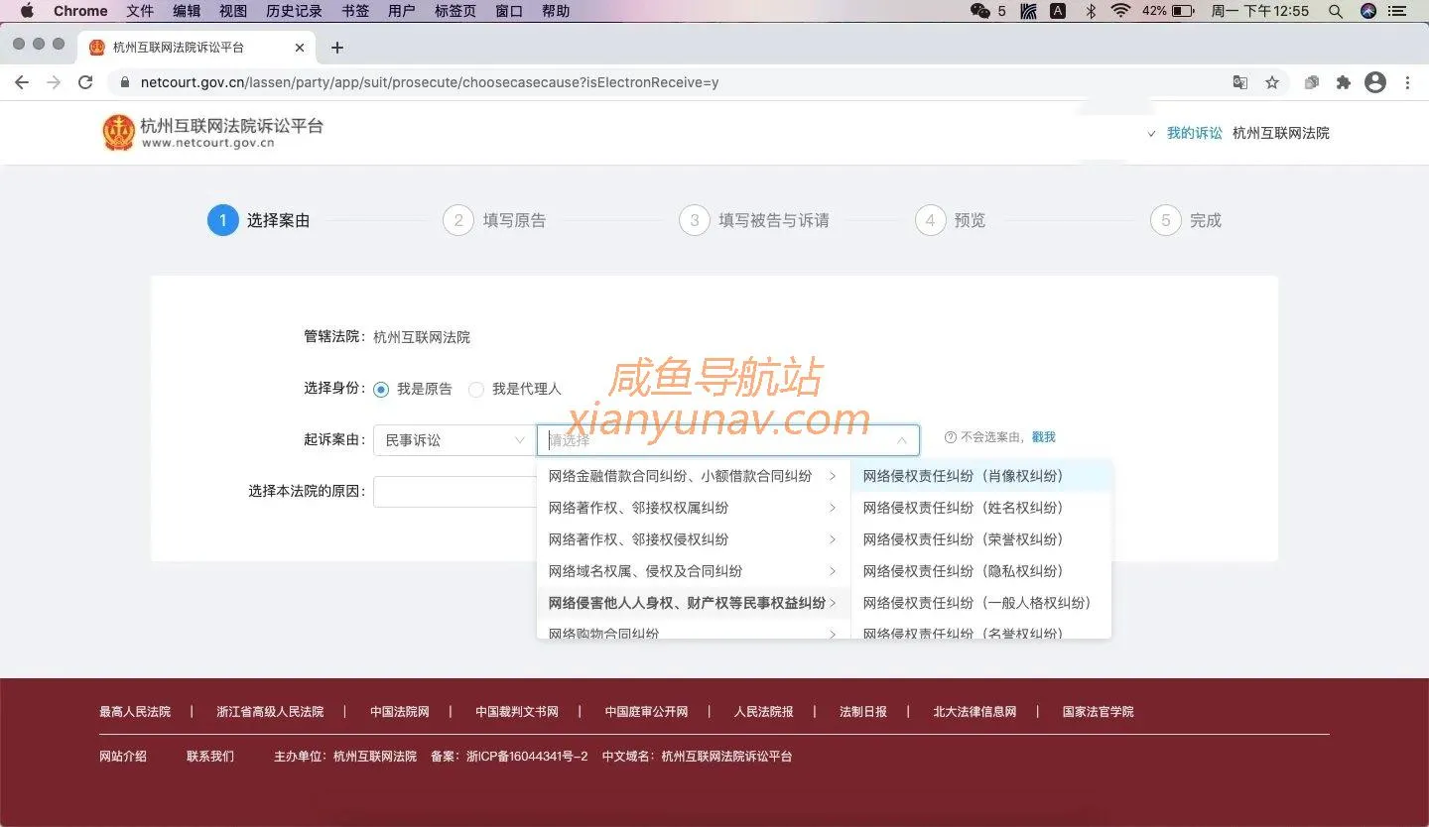Reload the page with the refresh icon
The width and height of the screenshot is (1429, 827).
click(x=85, y=82)
